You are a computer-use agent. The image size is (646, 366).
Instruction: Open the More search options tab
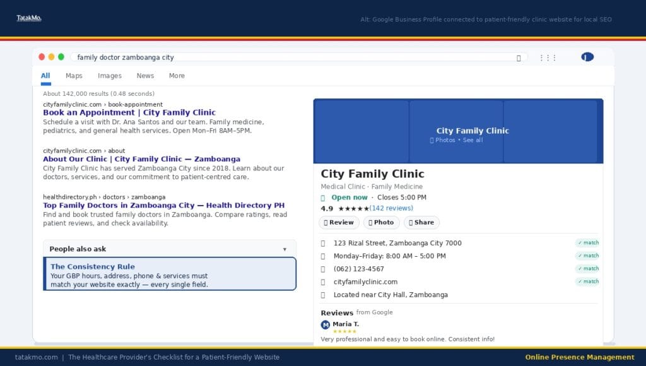[177, 76]
